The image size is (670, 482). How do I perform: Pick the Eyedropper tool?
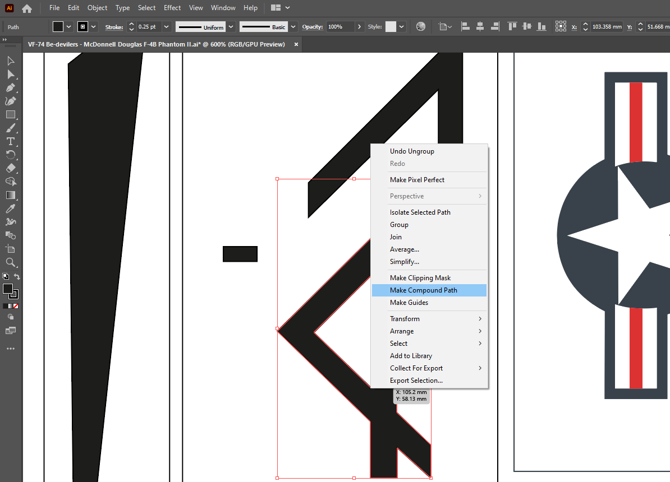[11, 208]
